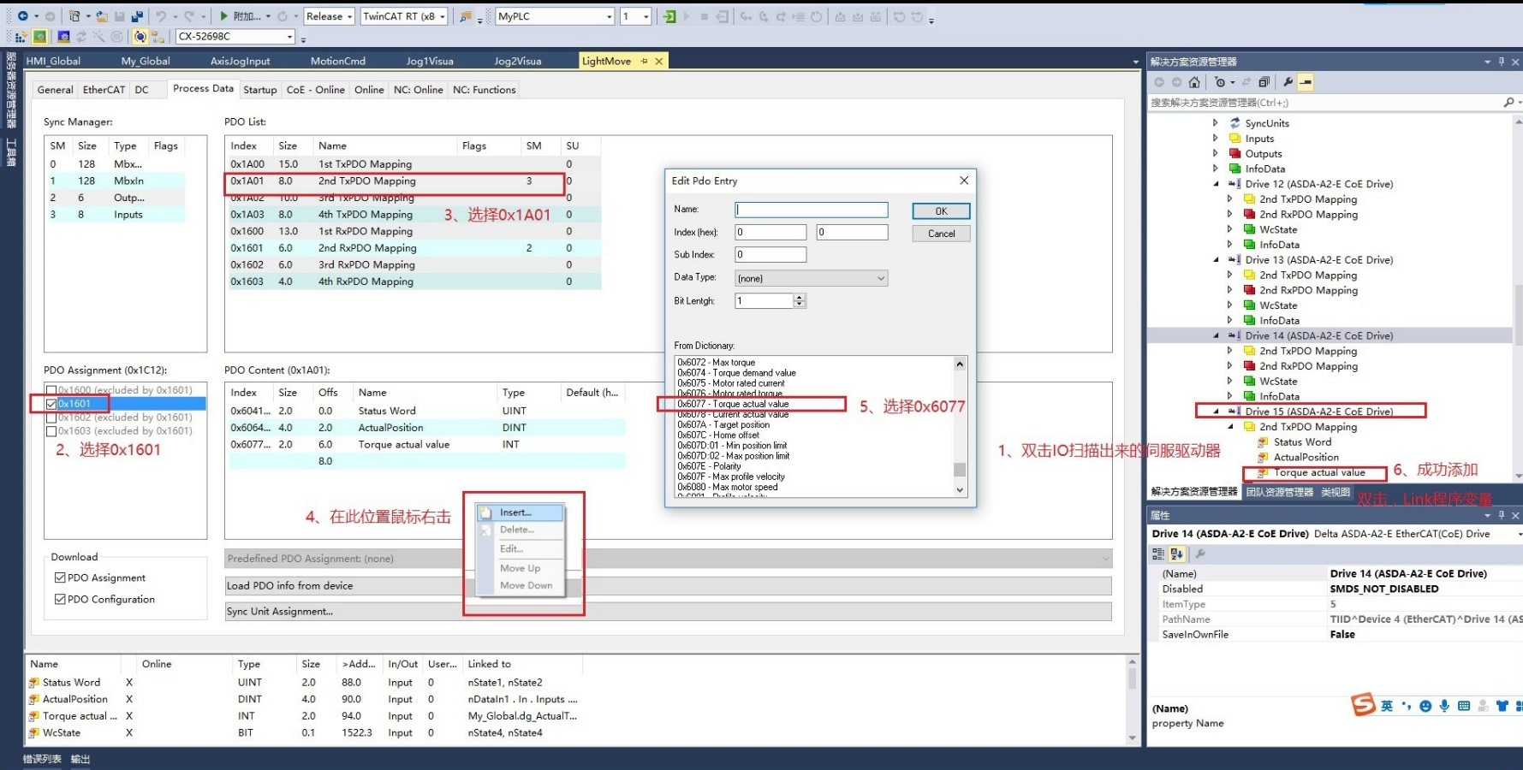Click the pin icon of Solution Explorer panel
Image resolution: width=1523 pixels, height=770 pixels.
1502,62
